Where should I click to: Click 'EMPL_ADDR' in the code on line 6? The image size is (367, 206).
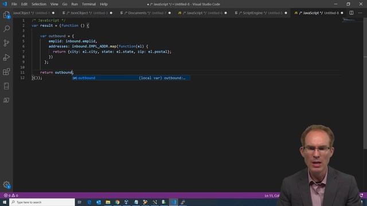pyautogui.click(x=99, y=46)
